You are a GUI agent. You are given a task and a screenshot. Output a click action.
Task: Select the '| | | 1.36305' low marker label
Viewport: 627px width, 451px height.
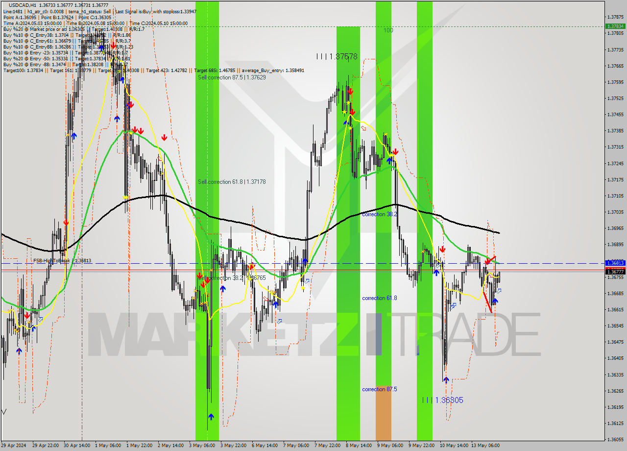442,400
